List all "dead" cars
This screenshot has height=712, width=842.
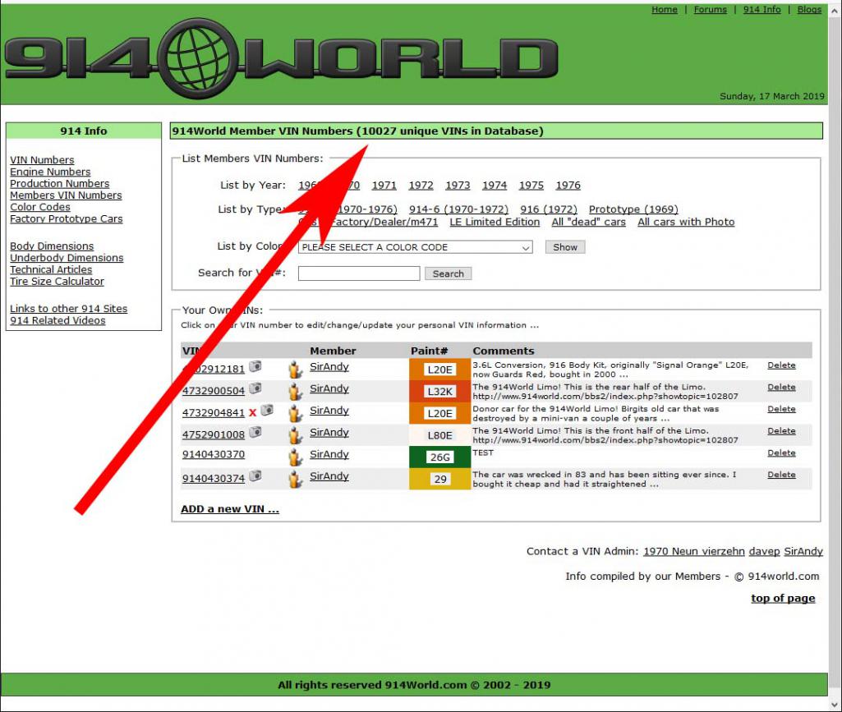tap(588, 222)
